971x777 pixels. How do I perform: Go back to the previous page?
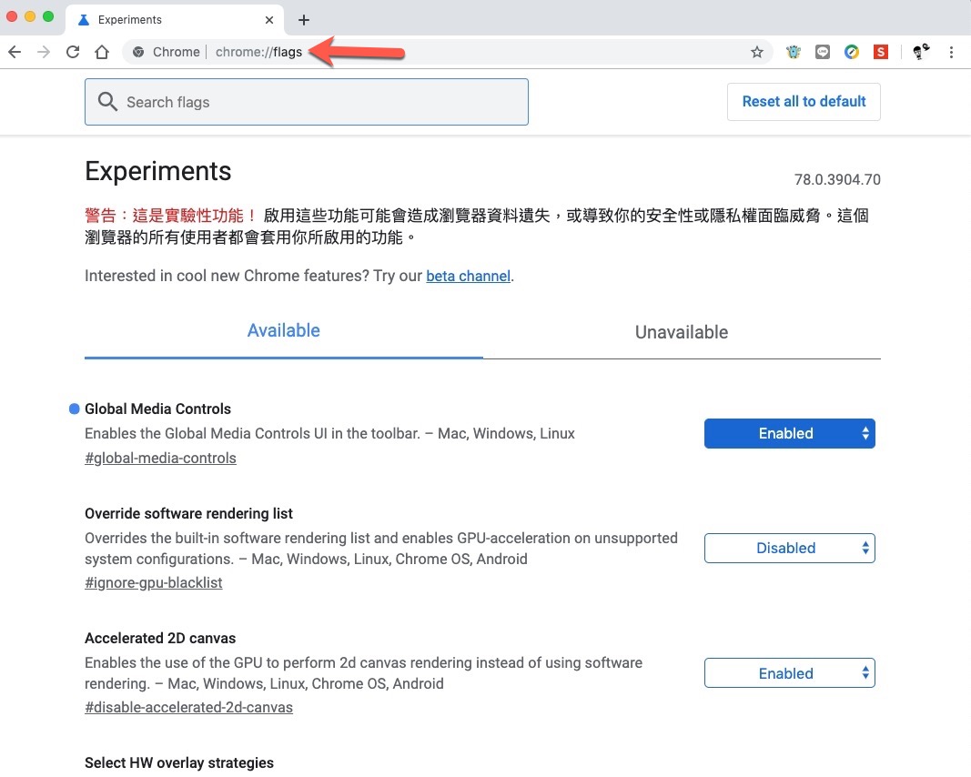pos(15,52)
